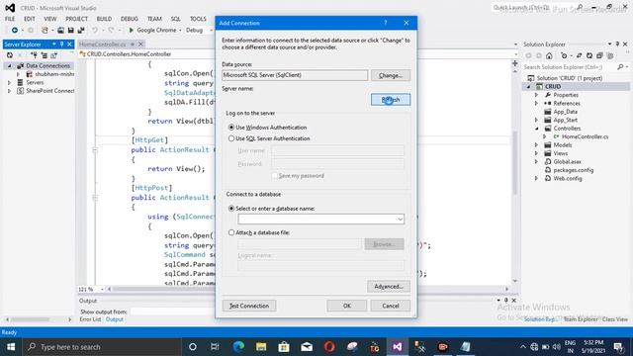
Task: Click the Refresh icon in Server Explorer
Action: tap(10, 55)
